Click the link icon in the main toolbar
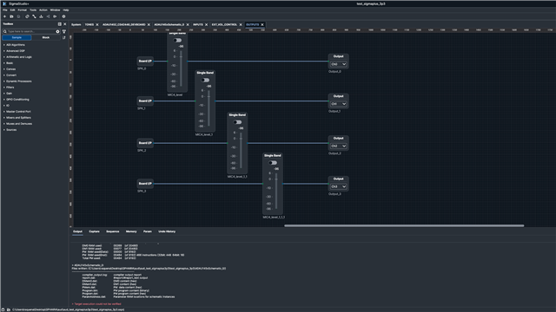The image size is (556, 312). coord(27,16)
